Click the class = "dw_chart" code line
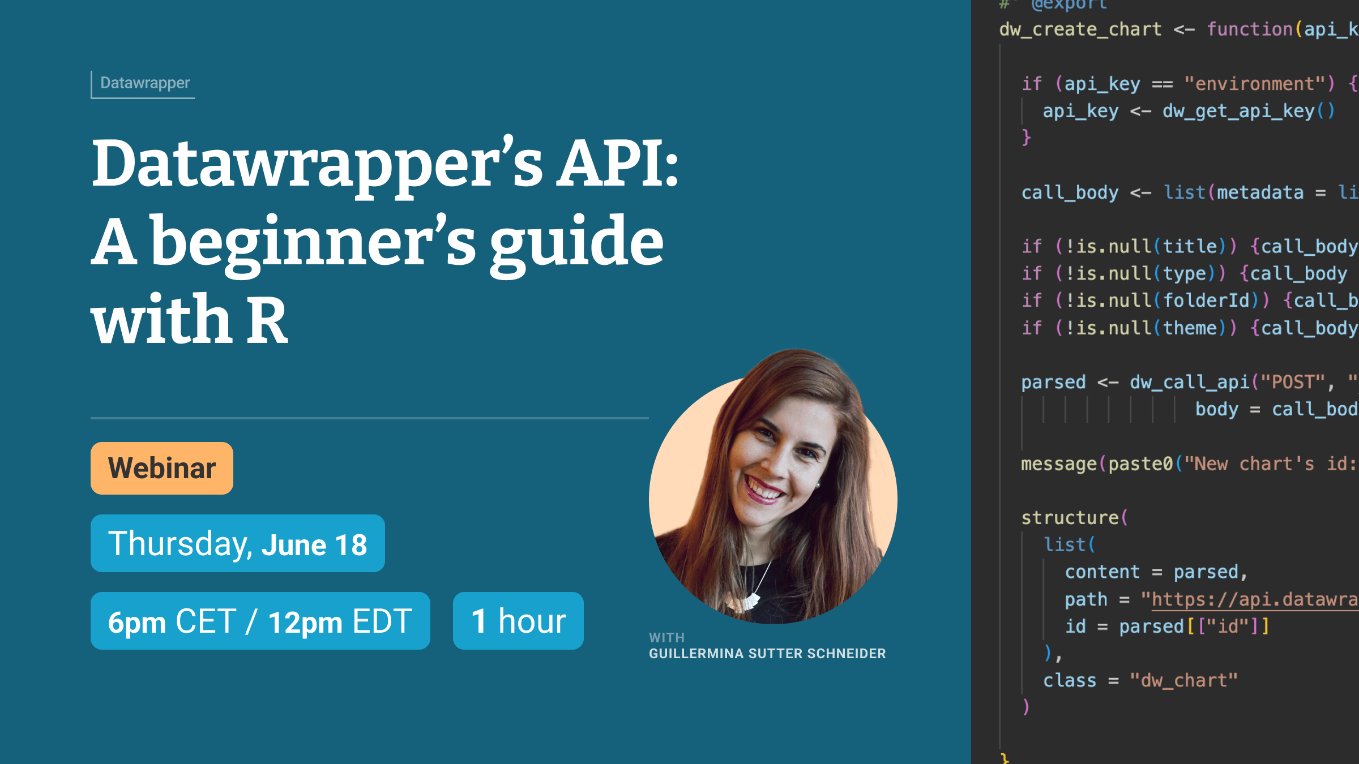The width and height of the screenshot is (1359, 764). tap(1140, 680)
